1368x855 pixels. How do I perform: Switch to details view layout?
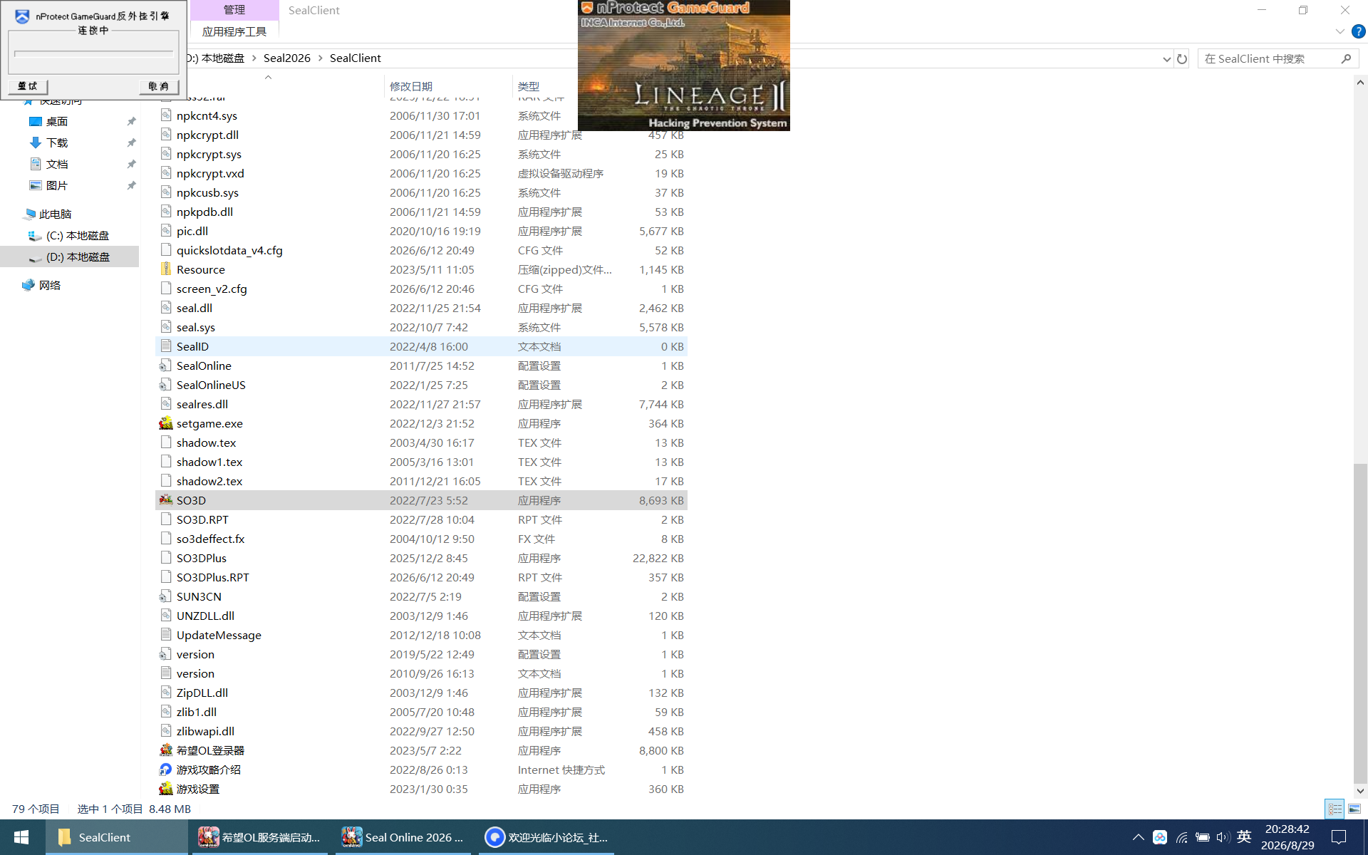[x=1335, y=809]
